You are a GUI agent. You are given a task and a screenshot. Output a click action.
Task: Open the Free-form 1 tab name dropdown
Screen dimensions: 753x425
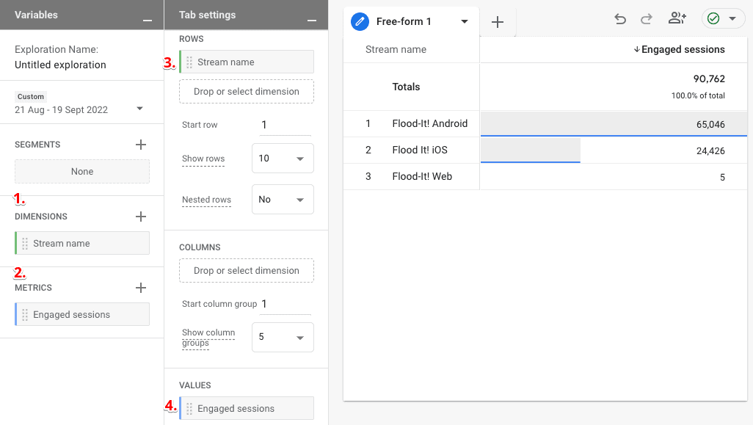click(x=464, y=21)
